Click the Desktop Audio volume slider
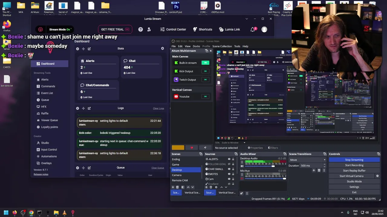 coord(265,166)
